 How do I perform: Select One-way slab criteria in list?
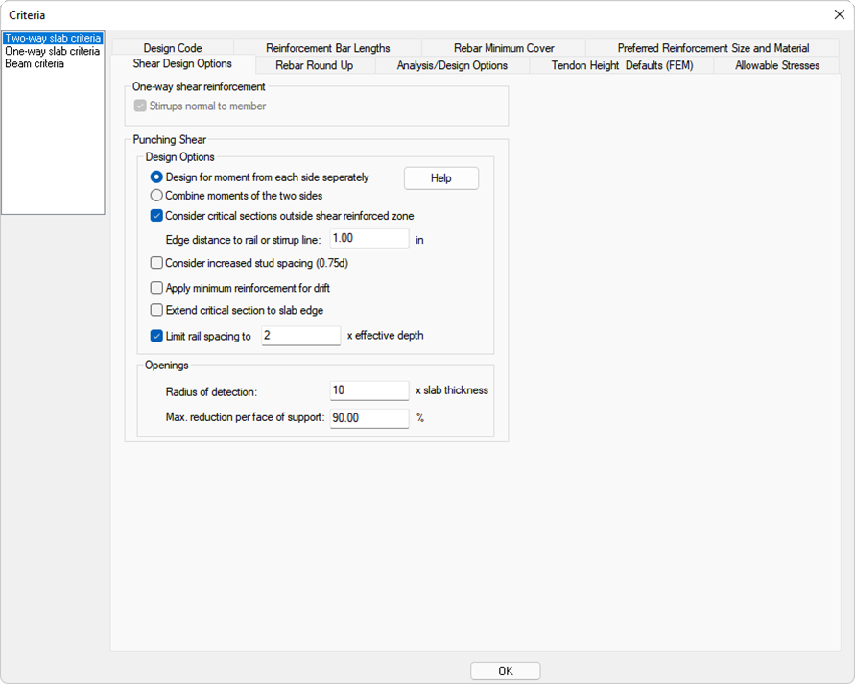52,51
